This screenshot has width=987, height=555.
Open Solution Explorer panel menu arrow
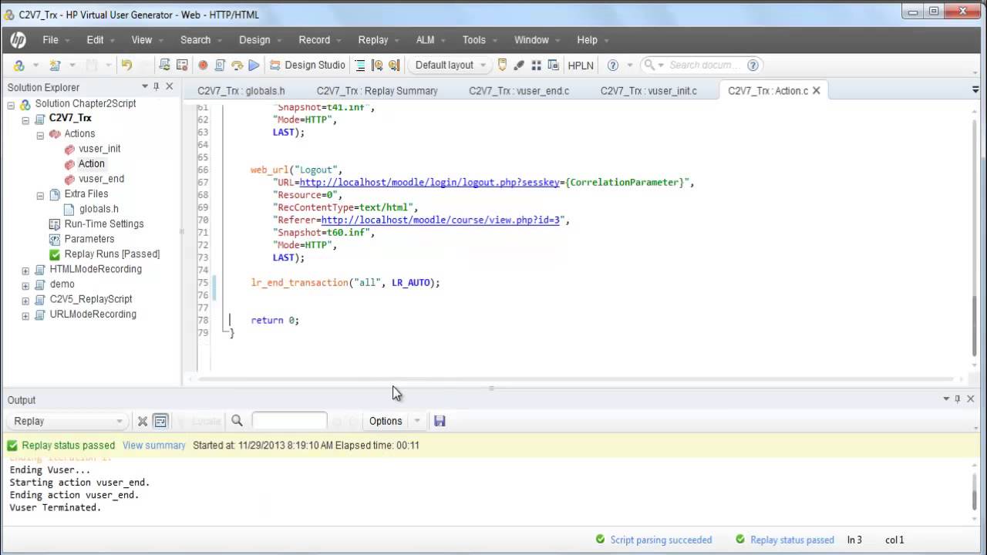[x=144, y=86]
